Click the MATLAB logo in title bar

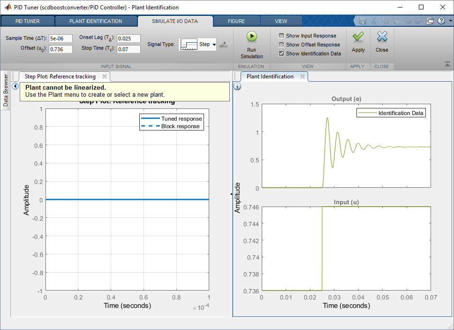[x=8, y=7]
